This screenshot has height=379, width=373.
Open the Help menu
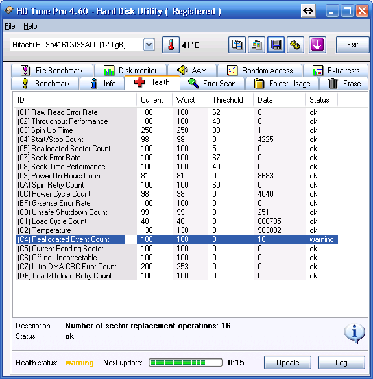[30, 26]
